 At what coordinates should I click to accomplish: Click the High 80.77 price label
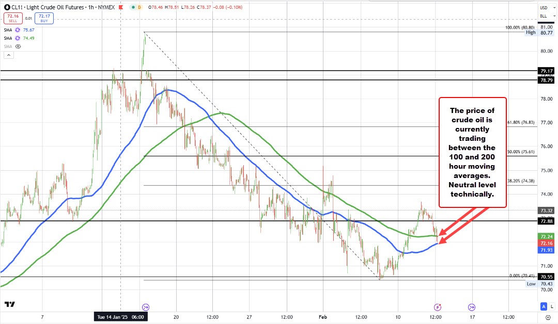pos(539,33)
